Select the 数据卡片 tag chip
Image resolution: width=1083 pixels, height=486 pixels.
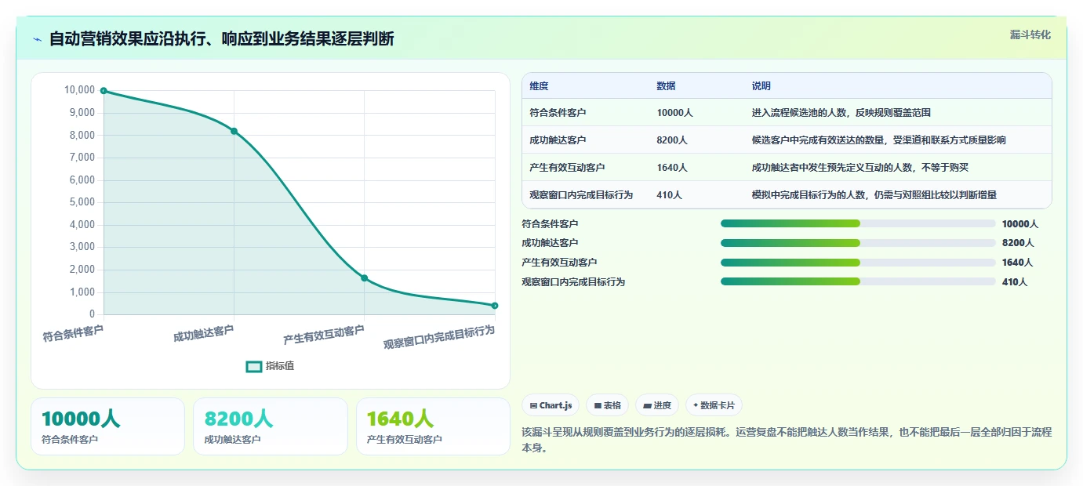(x=714, y=405)
